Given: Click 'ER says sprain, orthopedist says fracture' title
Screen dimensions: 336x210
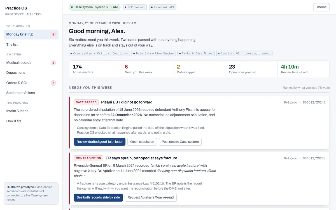Looking at the screenshot, I should 141,158.
